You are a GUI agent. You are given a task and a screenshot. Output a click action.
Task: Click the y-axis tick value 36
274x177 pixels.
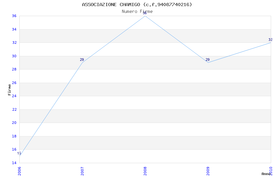[14, 16]
